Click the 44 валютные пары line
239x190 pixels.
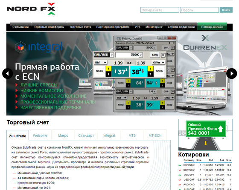pyautogui.click(x=43, y=178)
